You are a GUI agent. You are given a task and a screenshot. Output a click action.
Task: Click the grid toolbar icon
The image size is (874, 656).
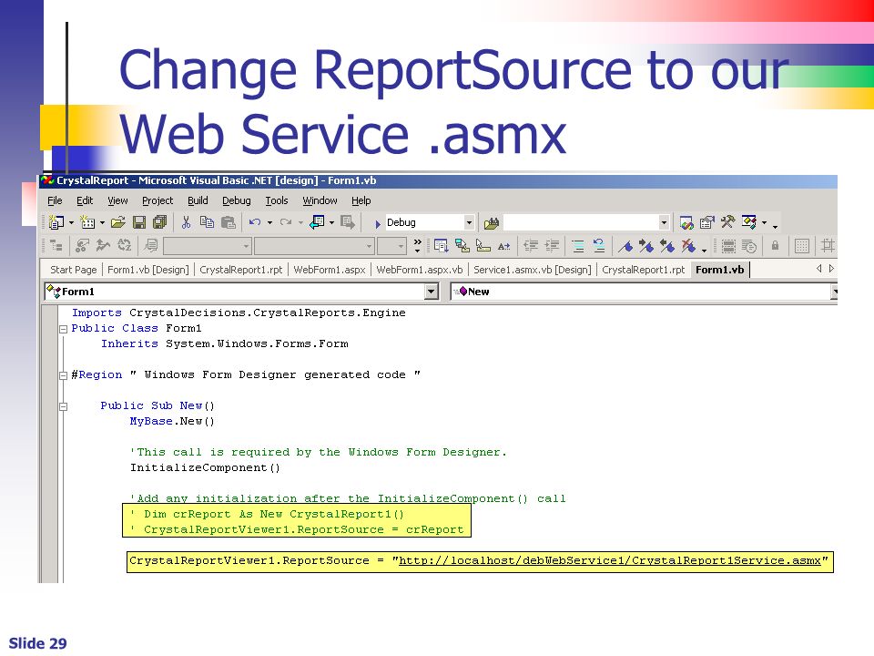click(x=801, y=245)
